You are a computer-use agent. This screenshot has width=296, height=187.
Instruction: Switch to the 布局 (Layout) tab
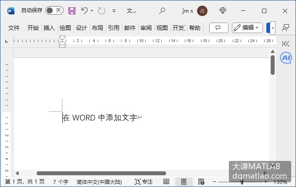coord(97,28)
